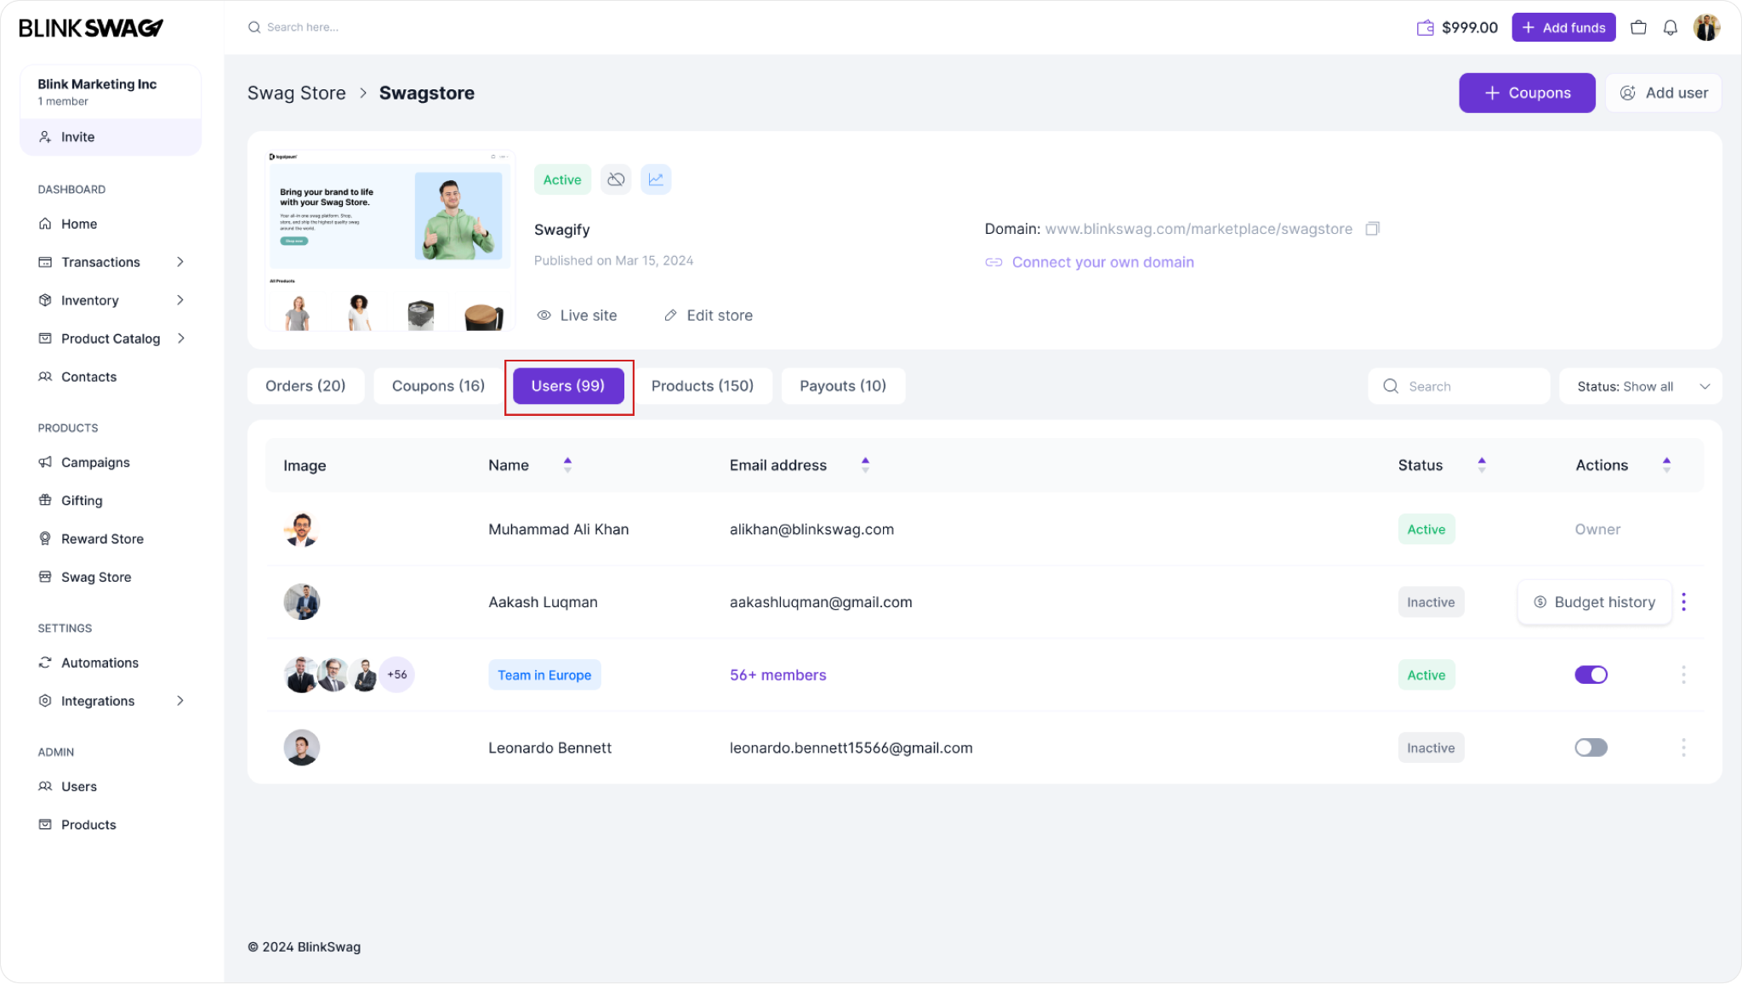Open the shopping bag icon in header

pyautogui.click(x=1638, y=27)
